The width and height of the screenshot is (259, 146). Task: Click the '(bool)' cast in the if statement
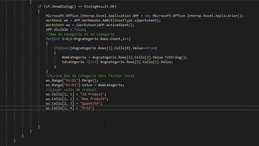tap(66, 48)
